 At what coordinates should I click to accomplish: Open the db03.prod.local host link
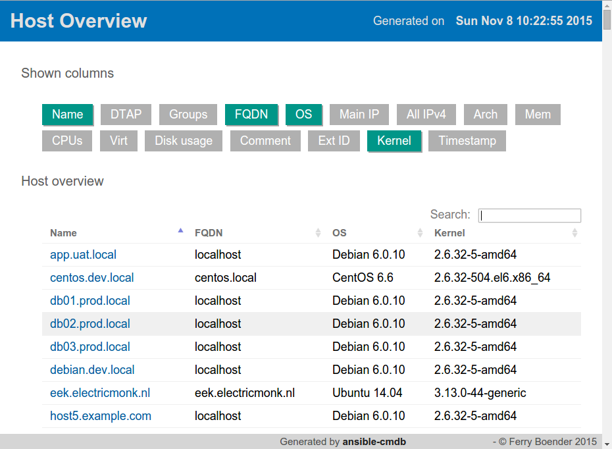[89, 347]
